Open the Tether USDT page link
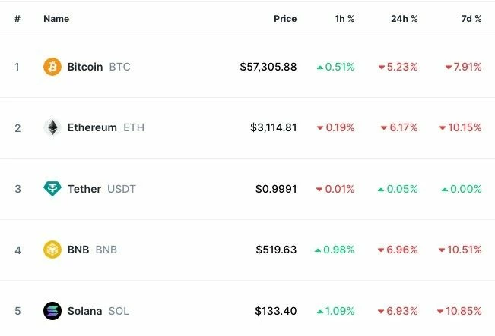 [x=102, y=189]
